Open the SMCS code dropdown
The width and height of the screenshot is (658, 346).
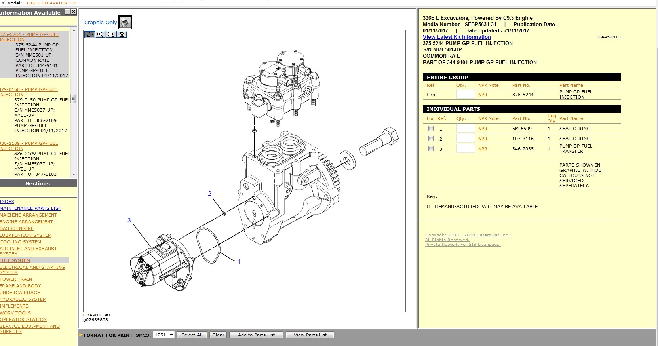tap(171, 335)
